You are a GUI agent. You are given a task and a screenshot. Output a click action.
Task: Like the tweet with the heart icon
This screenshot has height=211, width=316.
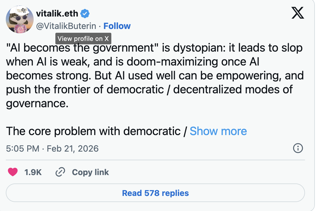click(x=12, y=172)
